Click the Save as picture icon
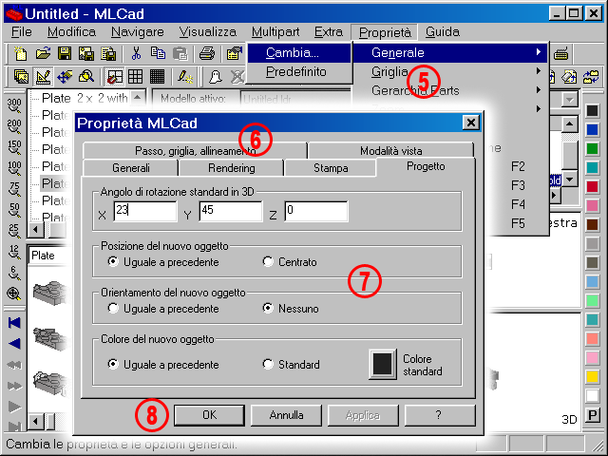 pyautogui.click(x=86, y=53)
